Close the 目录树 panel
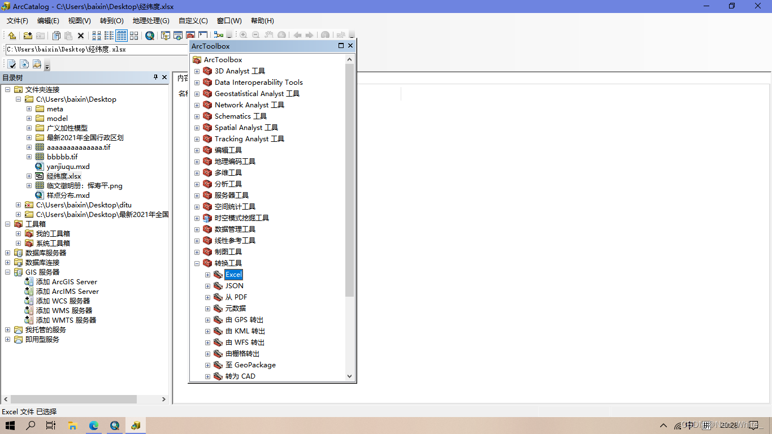Screen dimensions: 772x434 click(x=164, y=77)
